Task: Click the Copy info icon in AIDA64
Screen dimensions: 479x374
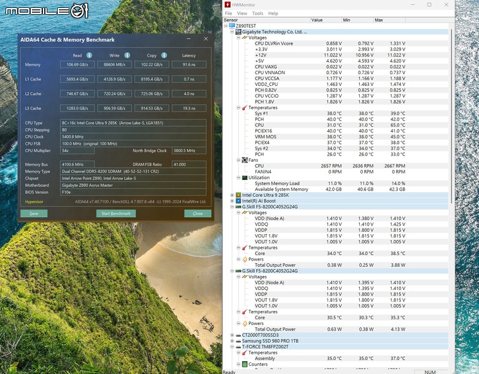Action: [x=164, y=55]
